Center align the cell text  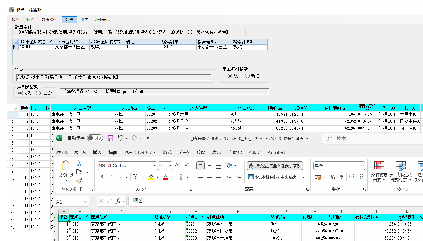[x=210, y=177]
